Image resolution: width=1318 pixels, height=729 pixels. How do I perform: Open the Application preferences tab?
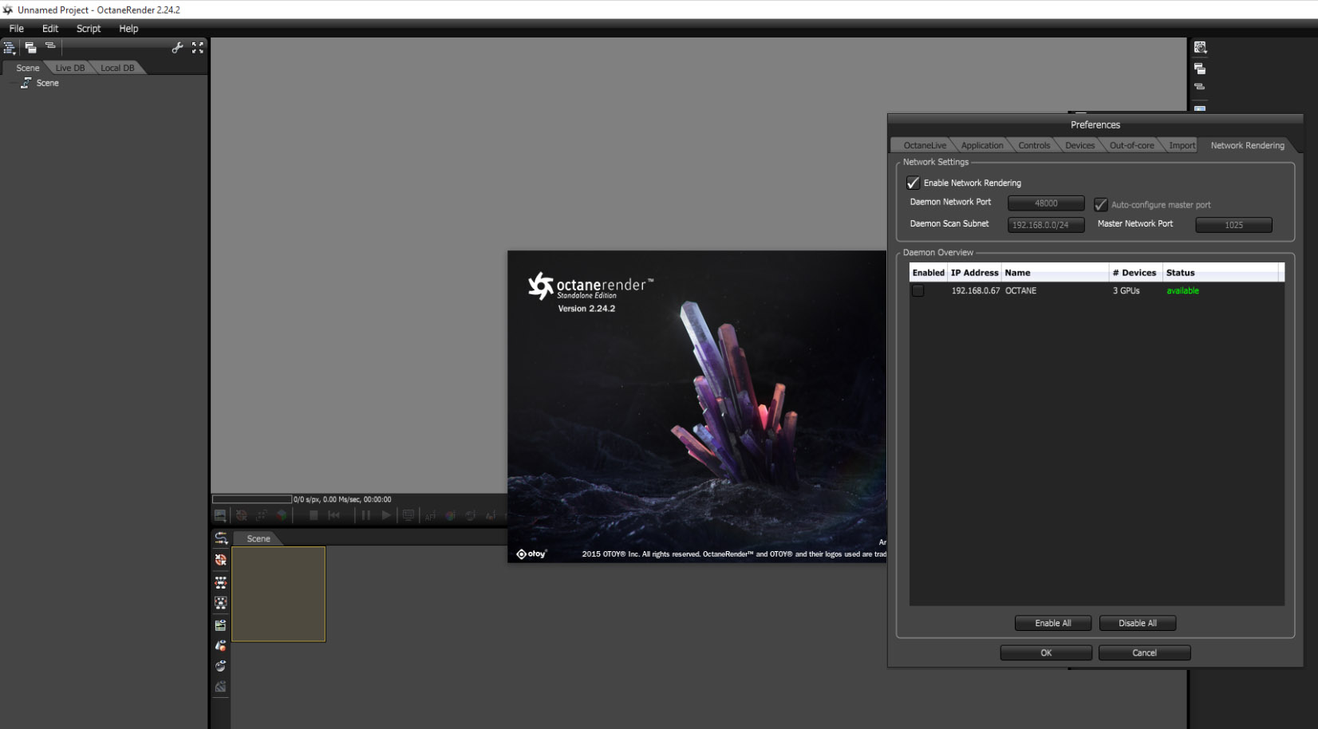pos(982,145)
